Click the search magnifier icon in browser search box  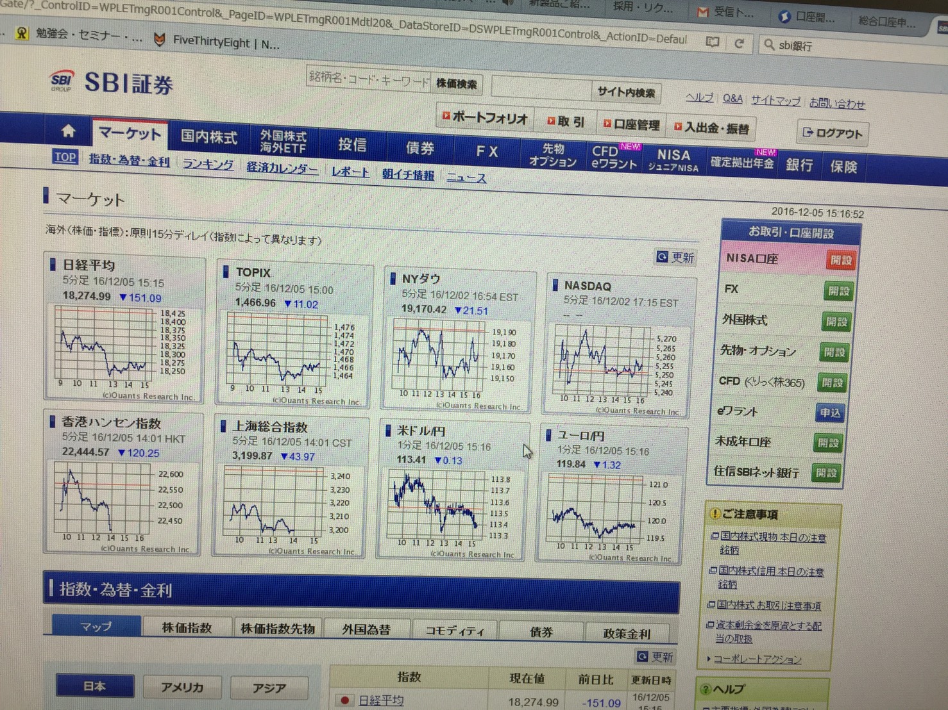point(768,44)
